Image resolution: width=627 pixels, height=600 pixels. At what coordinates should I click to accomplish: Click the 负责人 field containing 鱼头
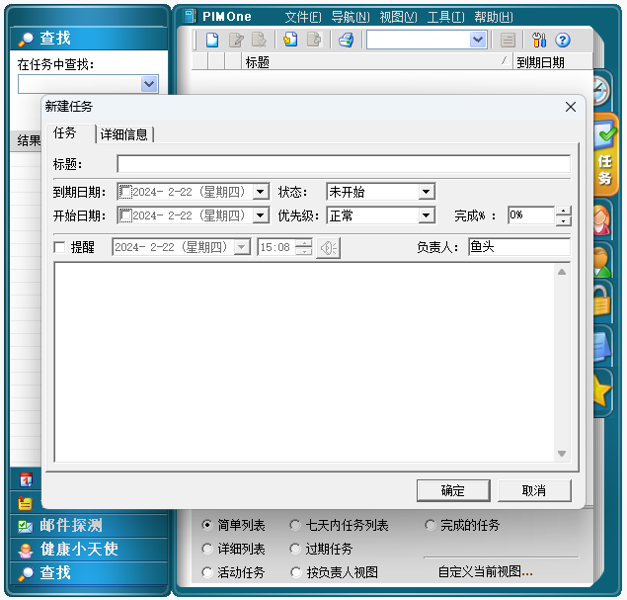[519, 247]
